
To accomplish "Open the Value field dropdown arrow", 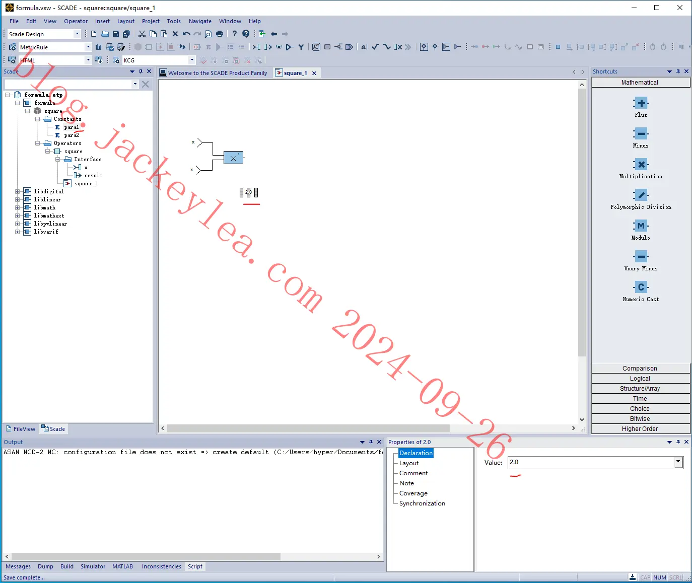I will [x=678, y=462].
